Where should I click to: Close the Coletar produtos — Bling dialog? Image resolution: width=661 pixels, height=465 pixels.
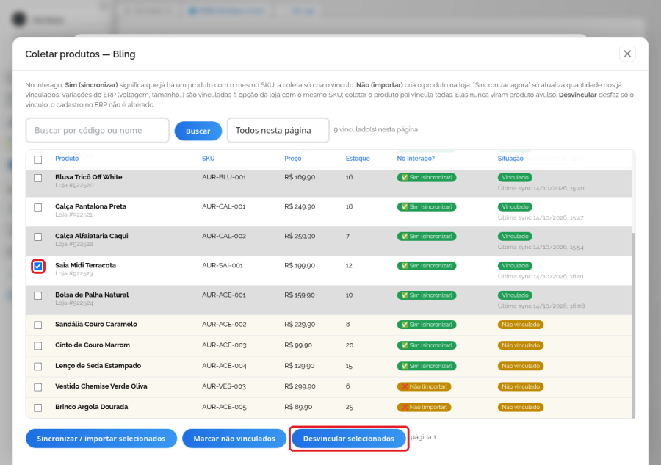click(x=627, y=54)
